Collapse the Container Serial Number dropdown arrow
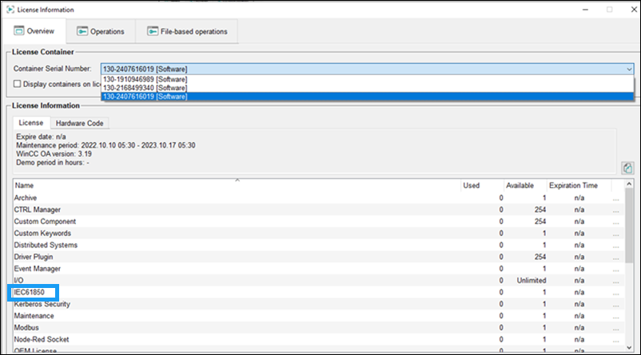Screen dimensions: 641x355 [x=630, y=69]
